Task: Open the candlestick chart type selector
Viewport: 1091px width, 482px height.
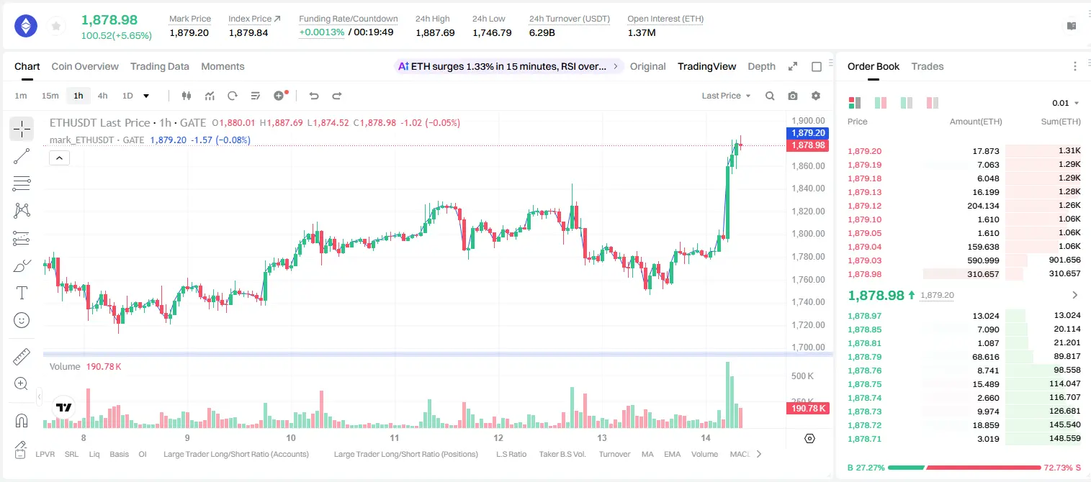Action: pyautogui.click(x=187, y=96)
